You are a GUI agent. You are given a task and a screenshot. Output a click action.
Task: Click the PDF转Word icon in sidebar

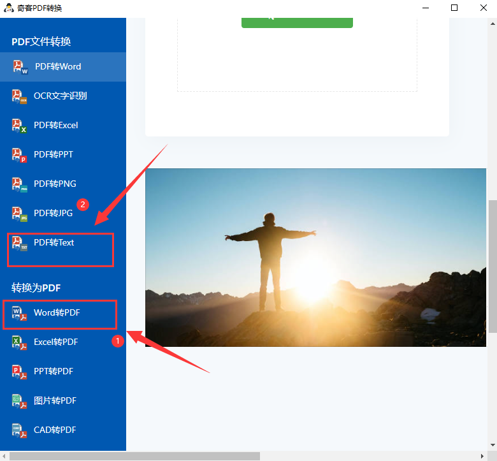20,67
